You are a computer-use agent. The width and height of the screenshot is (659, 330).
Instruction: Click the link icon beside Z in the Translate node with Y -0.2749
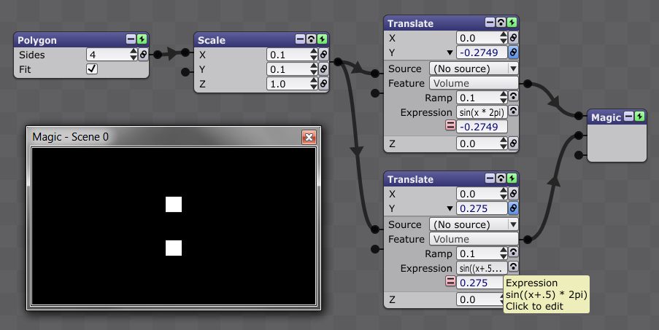(513, 144)
